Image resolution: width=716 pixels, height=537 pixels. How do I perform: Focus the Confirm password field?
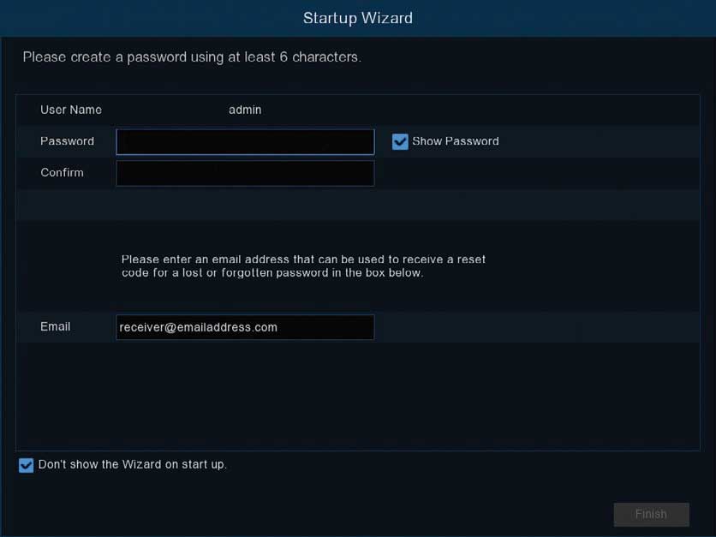pyautogui.click(x=245, y=173)
